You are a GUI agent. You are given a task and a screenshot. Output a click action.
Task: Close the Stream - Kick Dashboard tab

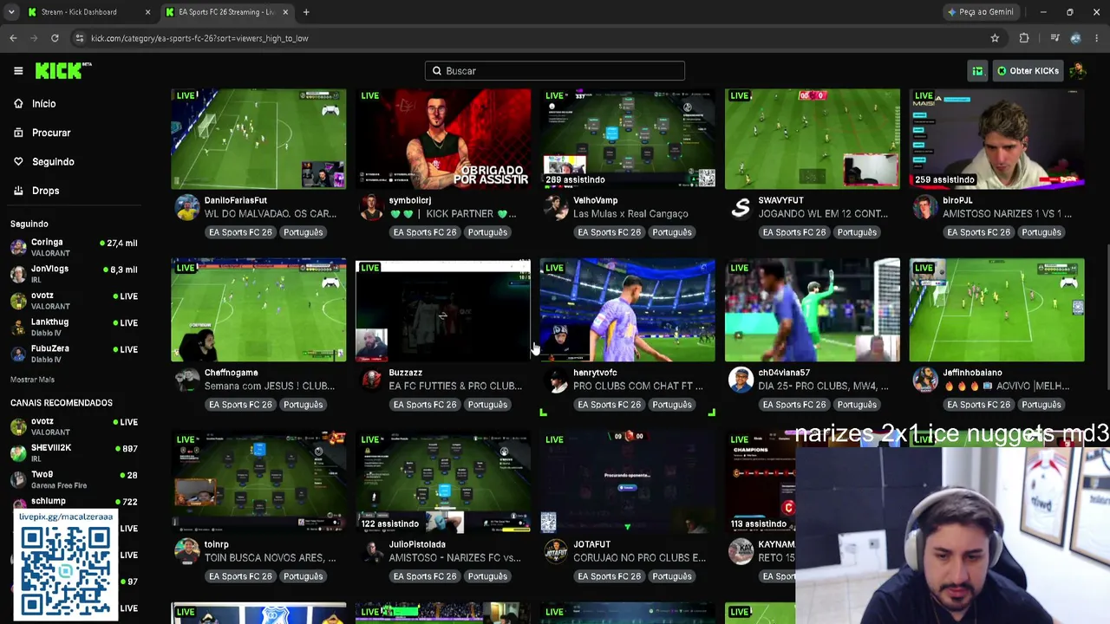(x=147, y=12)
